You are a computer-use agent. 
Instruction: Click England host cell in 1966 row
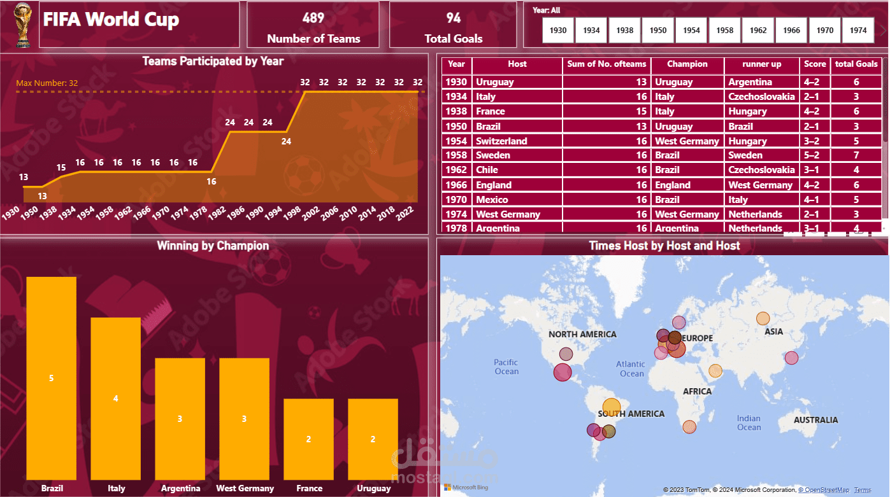coord(517,185)
